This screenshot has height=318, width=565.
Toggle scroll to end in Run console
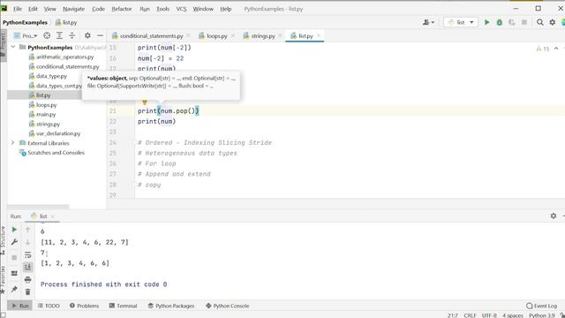[x=27, y=267]
